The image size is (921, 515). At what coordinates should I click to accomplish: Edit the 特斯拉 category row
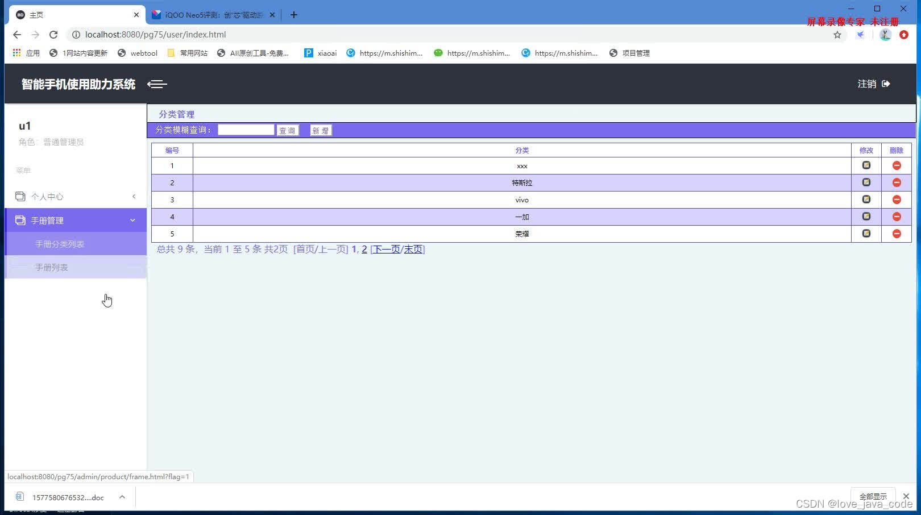[866, 182]
